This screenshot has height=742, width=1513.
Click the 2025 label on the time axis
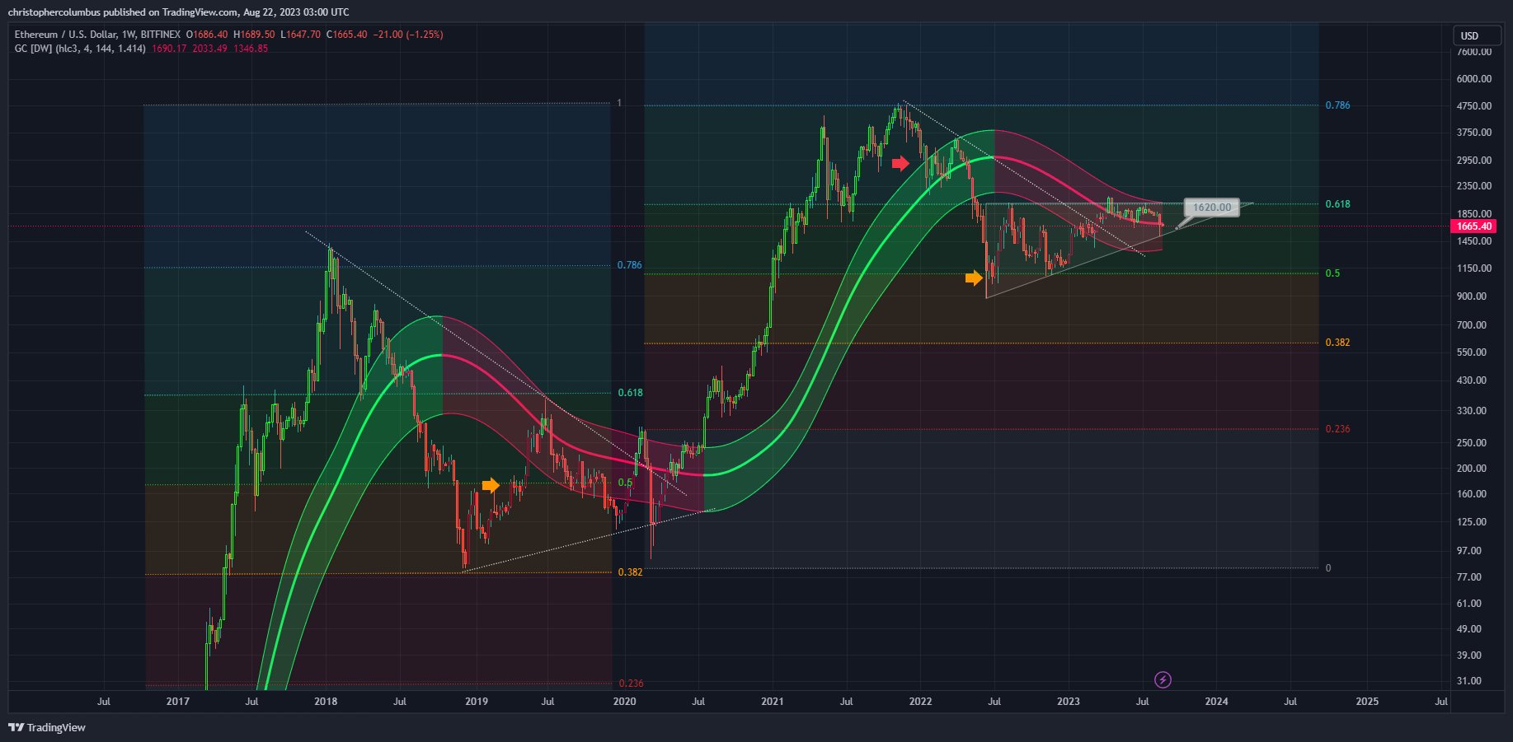tap(1366, 701)
